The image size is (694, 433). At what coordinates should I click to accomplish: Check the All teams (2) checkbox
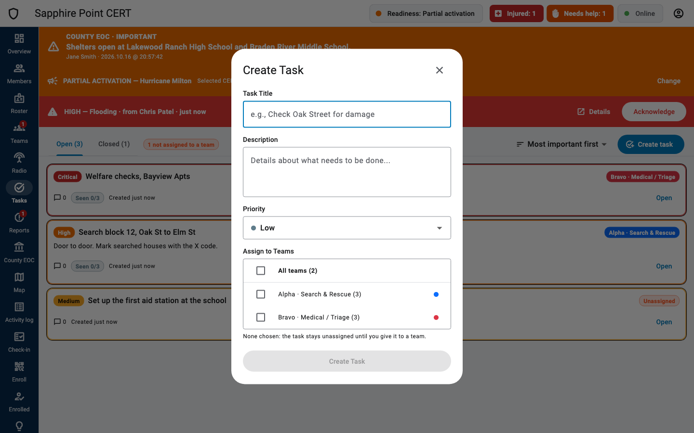pyautogui.click(x=261, y=271)
